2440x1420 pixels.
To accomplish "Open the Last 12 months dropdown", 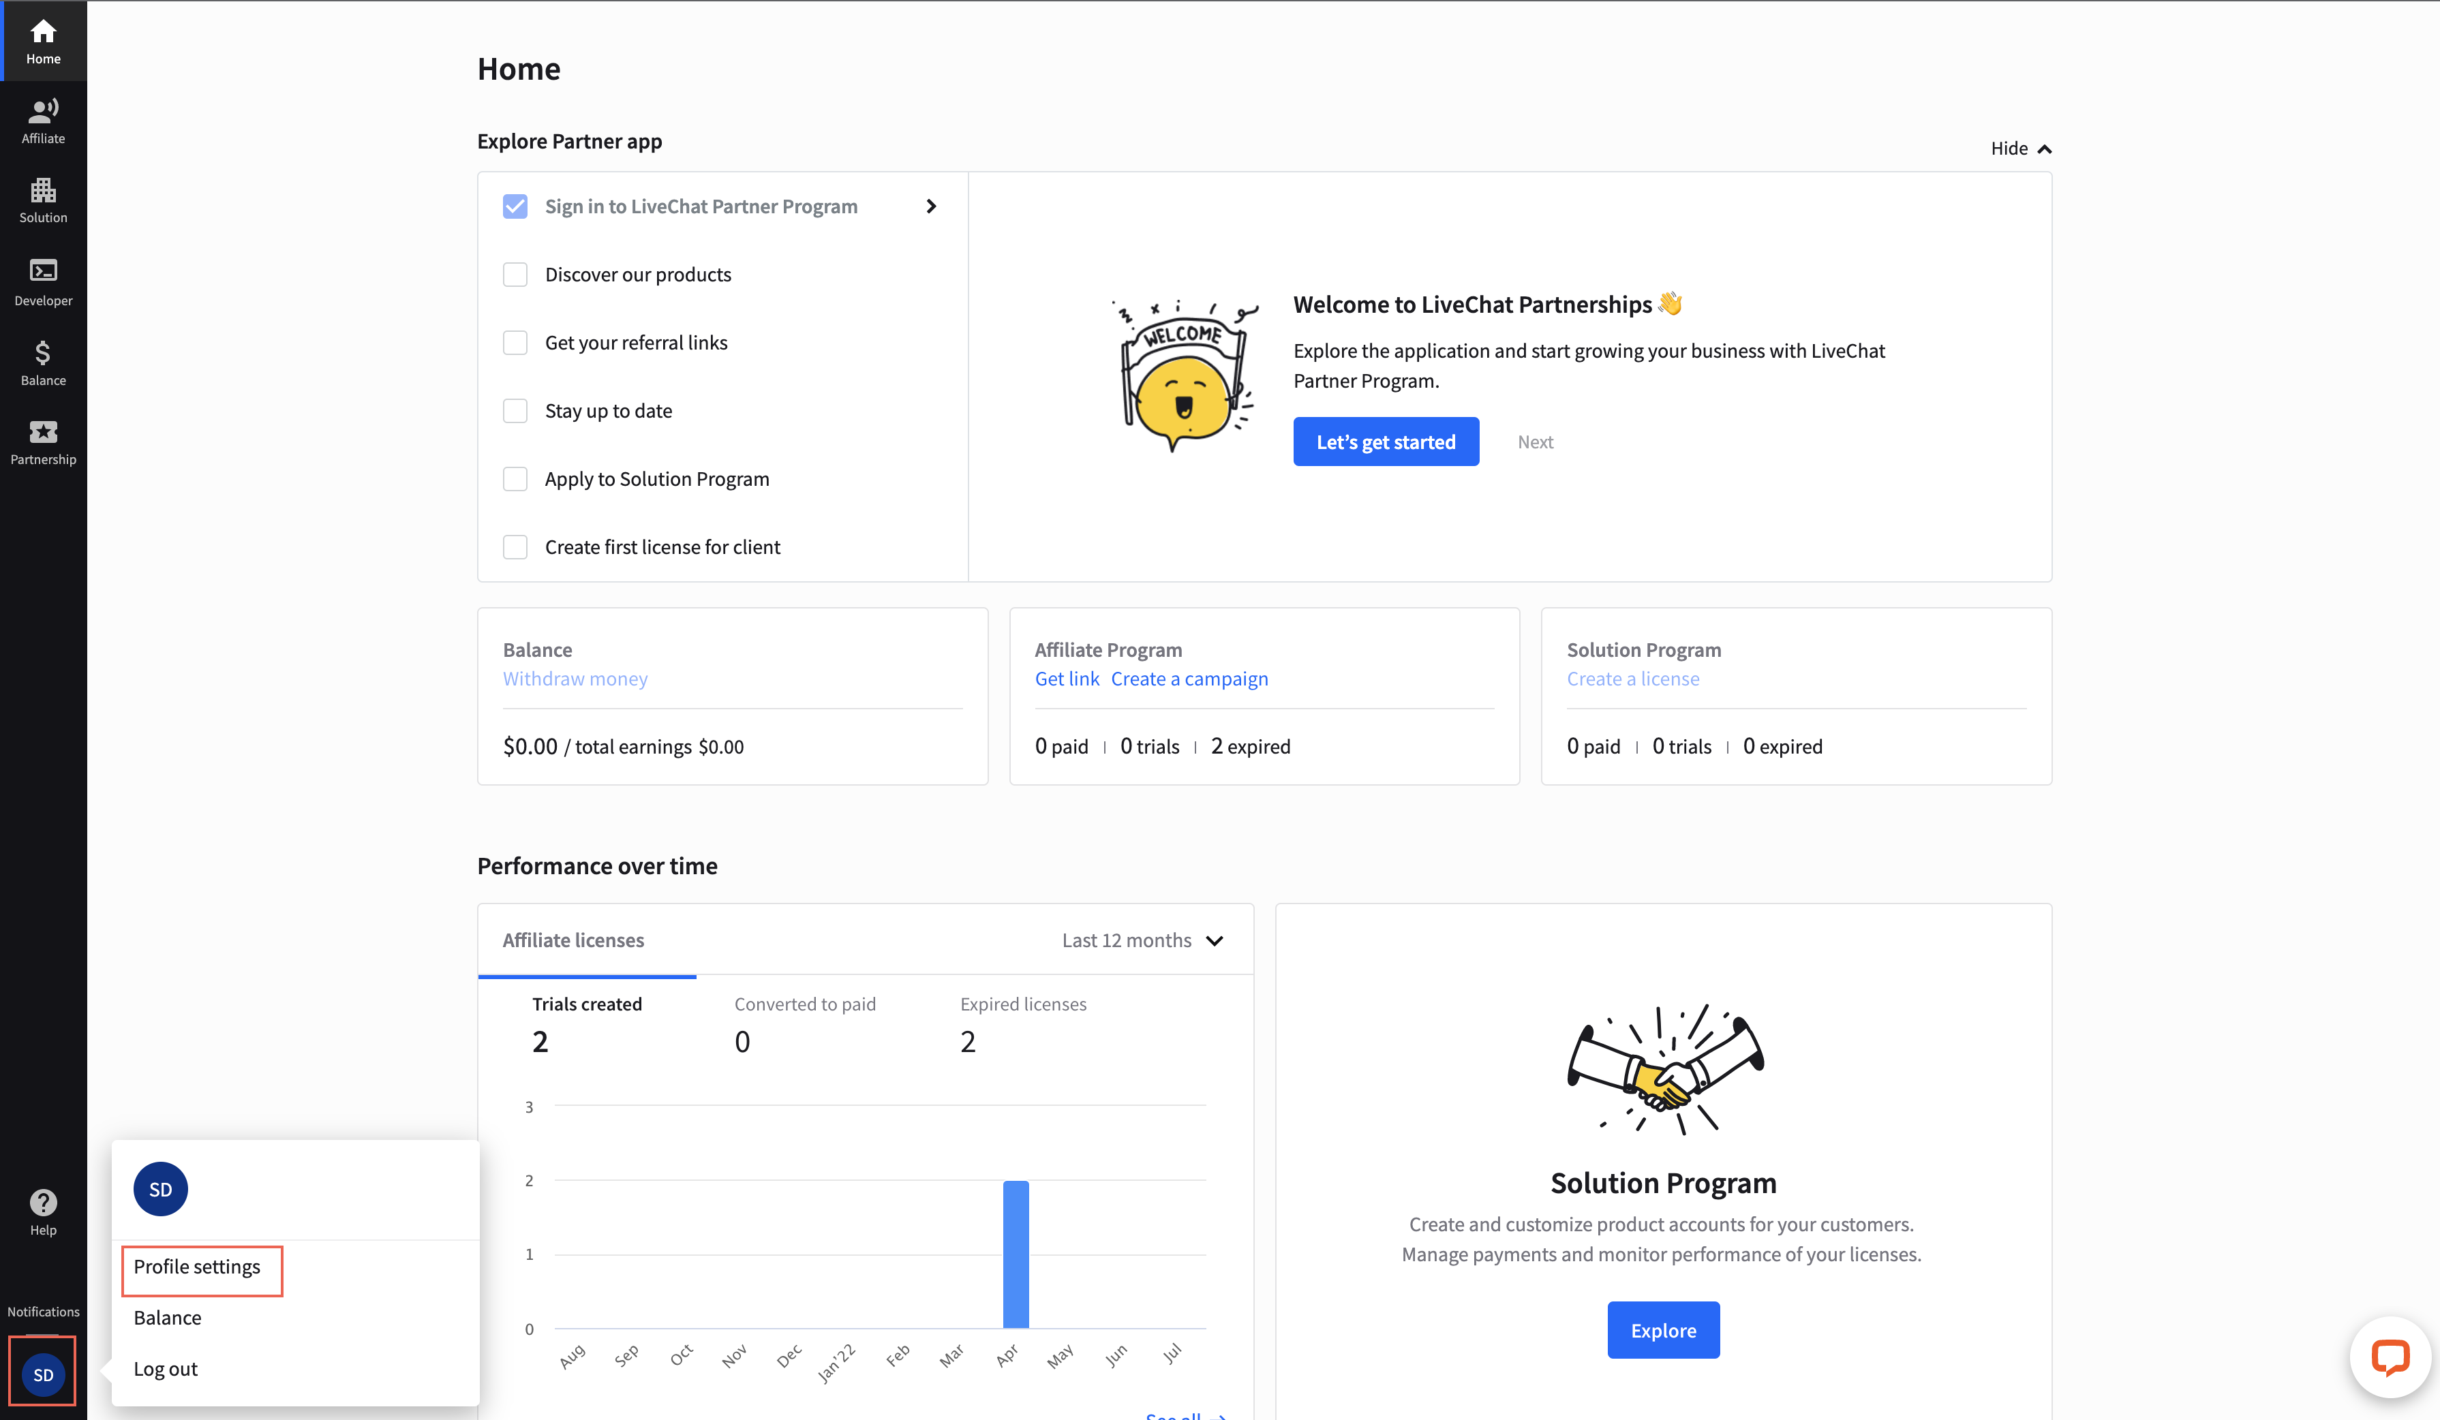I will (1142, 940).
